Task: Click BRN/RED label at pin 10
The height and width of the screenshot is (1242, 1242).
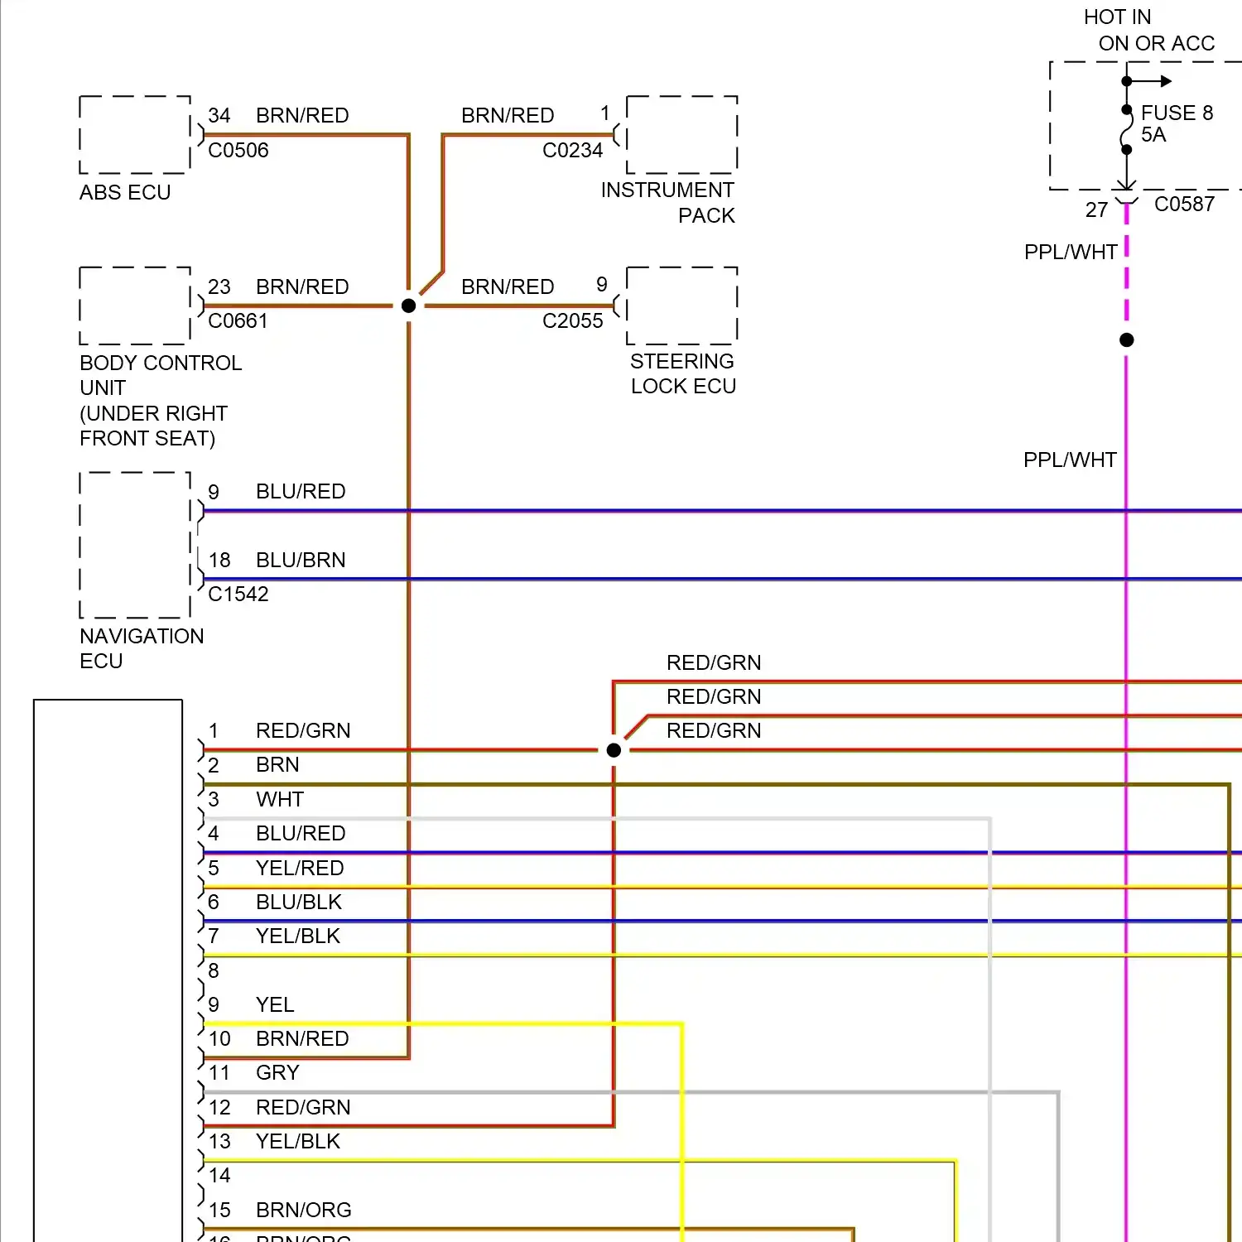Action: [x=302, y=1038]
